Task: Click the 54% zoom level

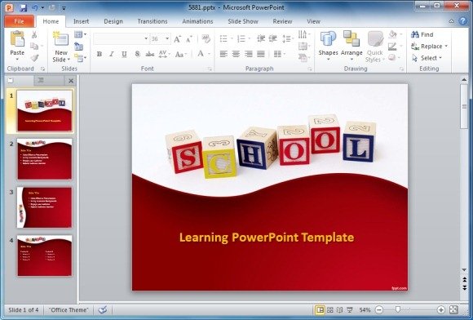Action: (365, 310)
